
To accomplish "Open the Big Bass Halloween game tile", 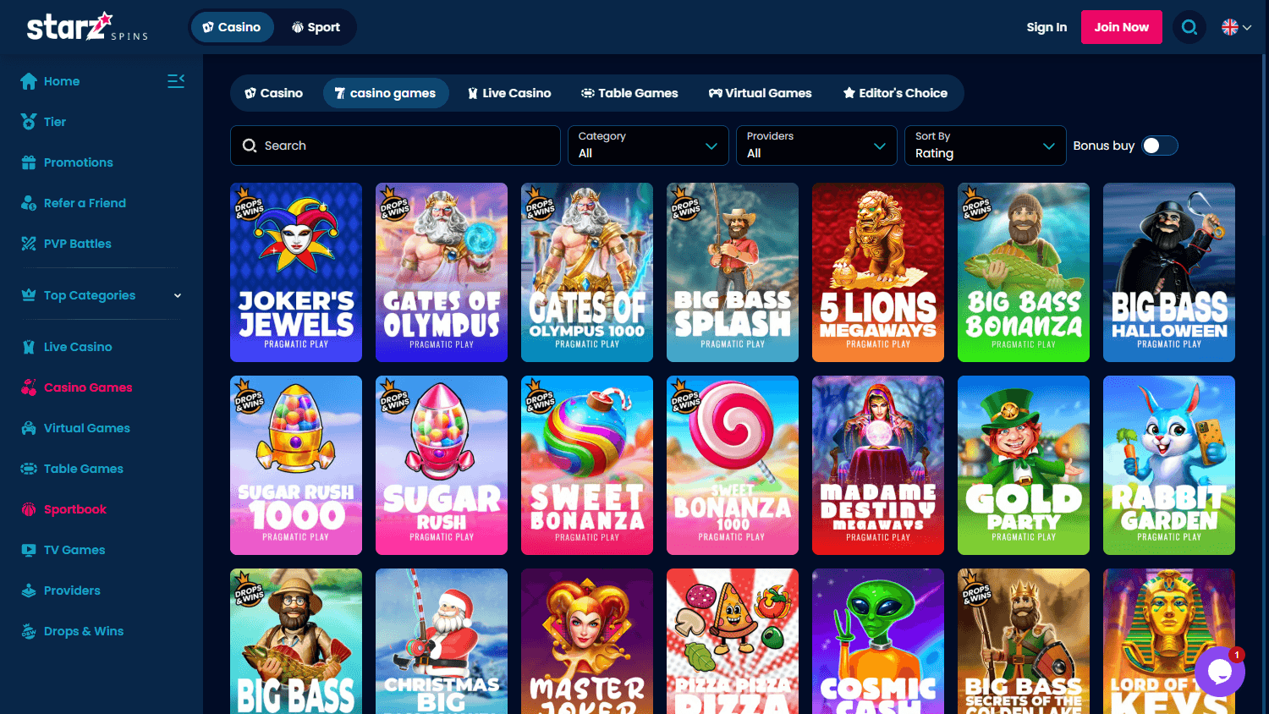I will pyautogui.click(x=1169, y=272).
